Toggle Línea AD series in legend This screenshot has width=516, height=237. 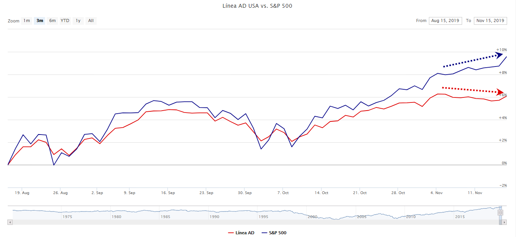[242, 233]
